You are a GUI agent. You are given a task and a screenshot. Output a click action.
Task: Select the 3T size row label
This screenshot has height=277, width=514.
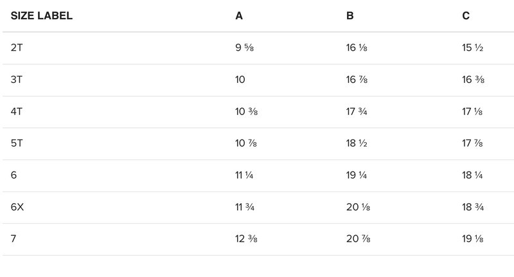click(17, 80)
